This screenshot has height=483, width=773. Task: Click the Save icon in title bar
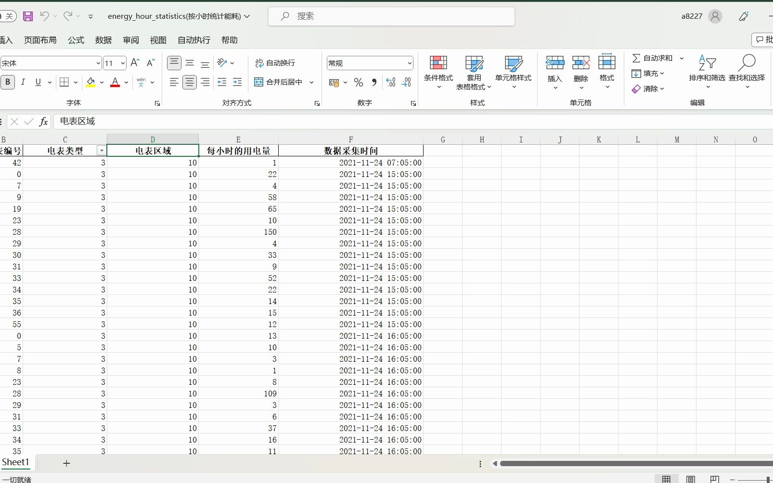pos(28,16)
